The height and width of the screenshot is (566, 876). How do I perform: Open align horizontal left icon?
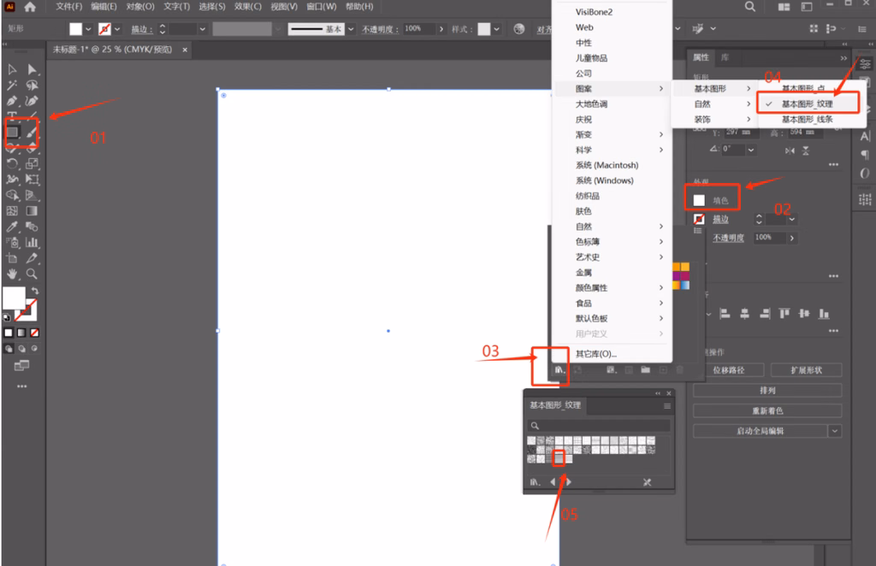[x=725, y=314]
